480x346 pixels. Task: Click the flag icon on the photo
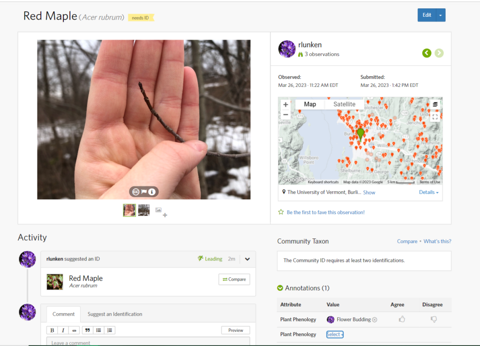coord(144,192)
